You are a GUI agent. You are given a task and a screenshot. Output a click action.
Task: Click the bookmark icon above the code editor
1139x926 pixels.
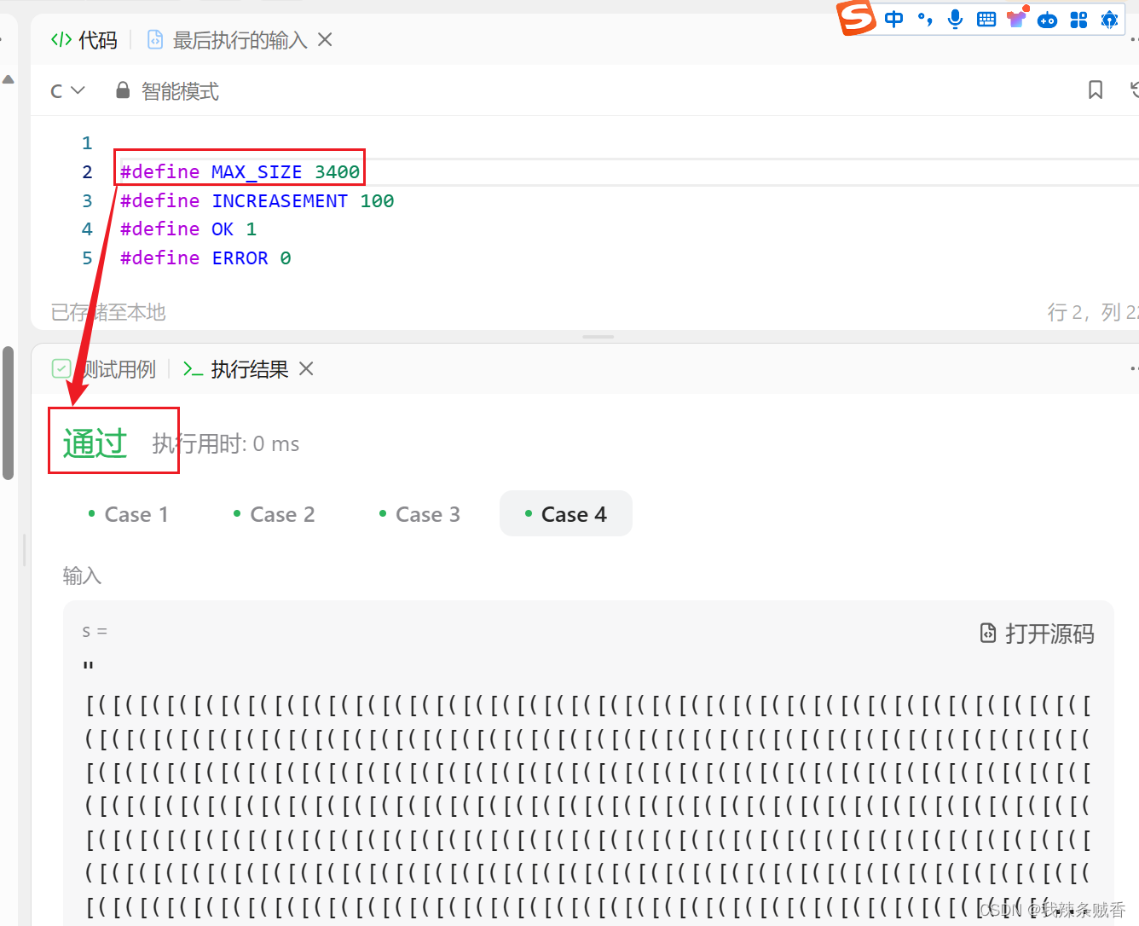coord(1096,90)
